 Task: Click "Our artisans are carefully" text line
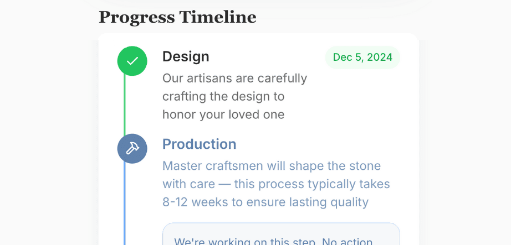(x=234, y=78)
